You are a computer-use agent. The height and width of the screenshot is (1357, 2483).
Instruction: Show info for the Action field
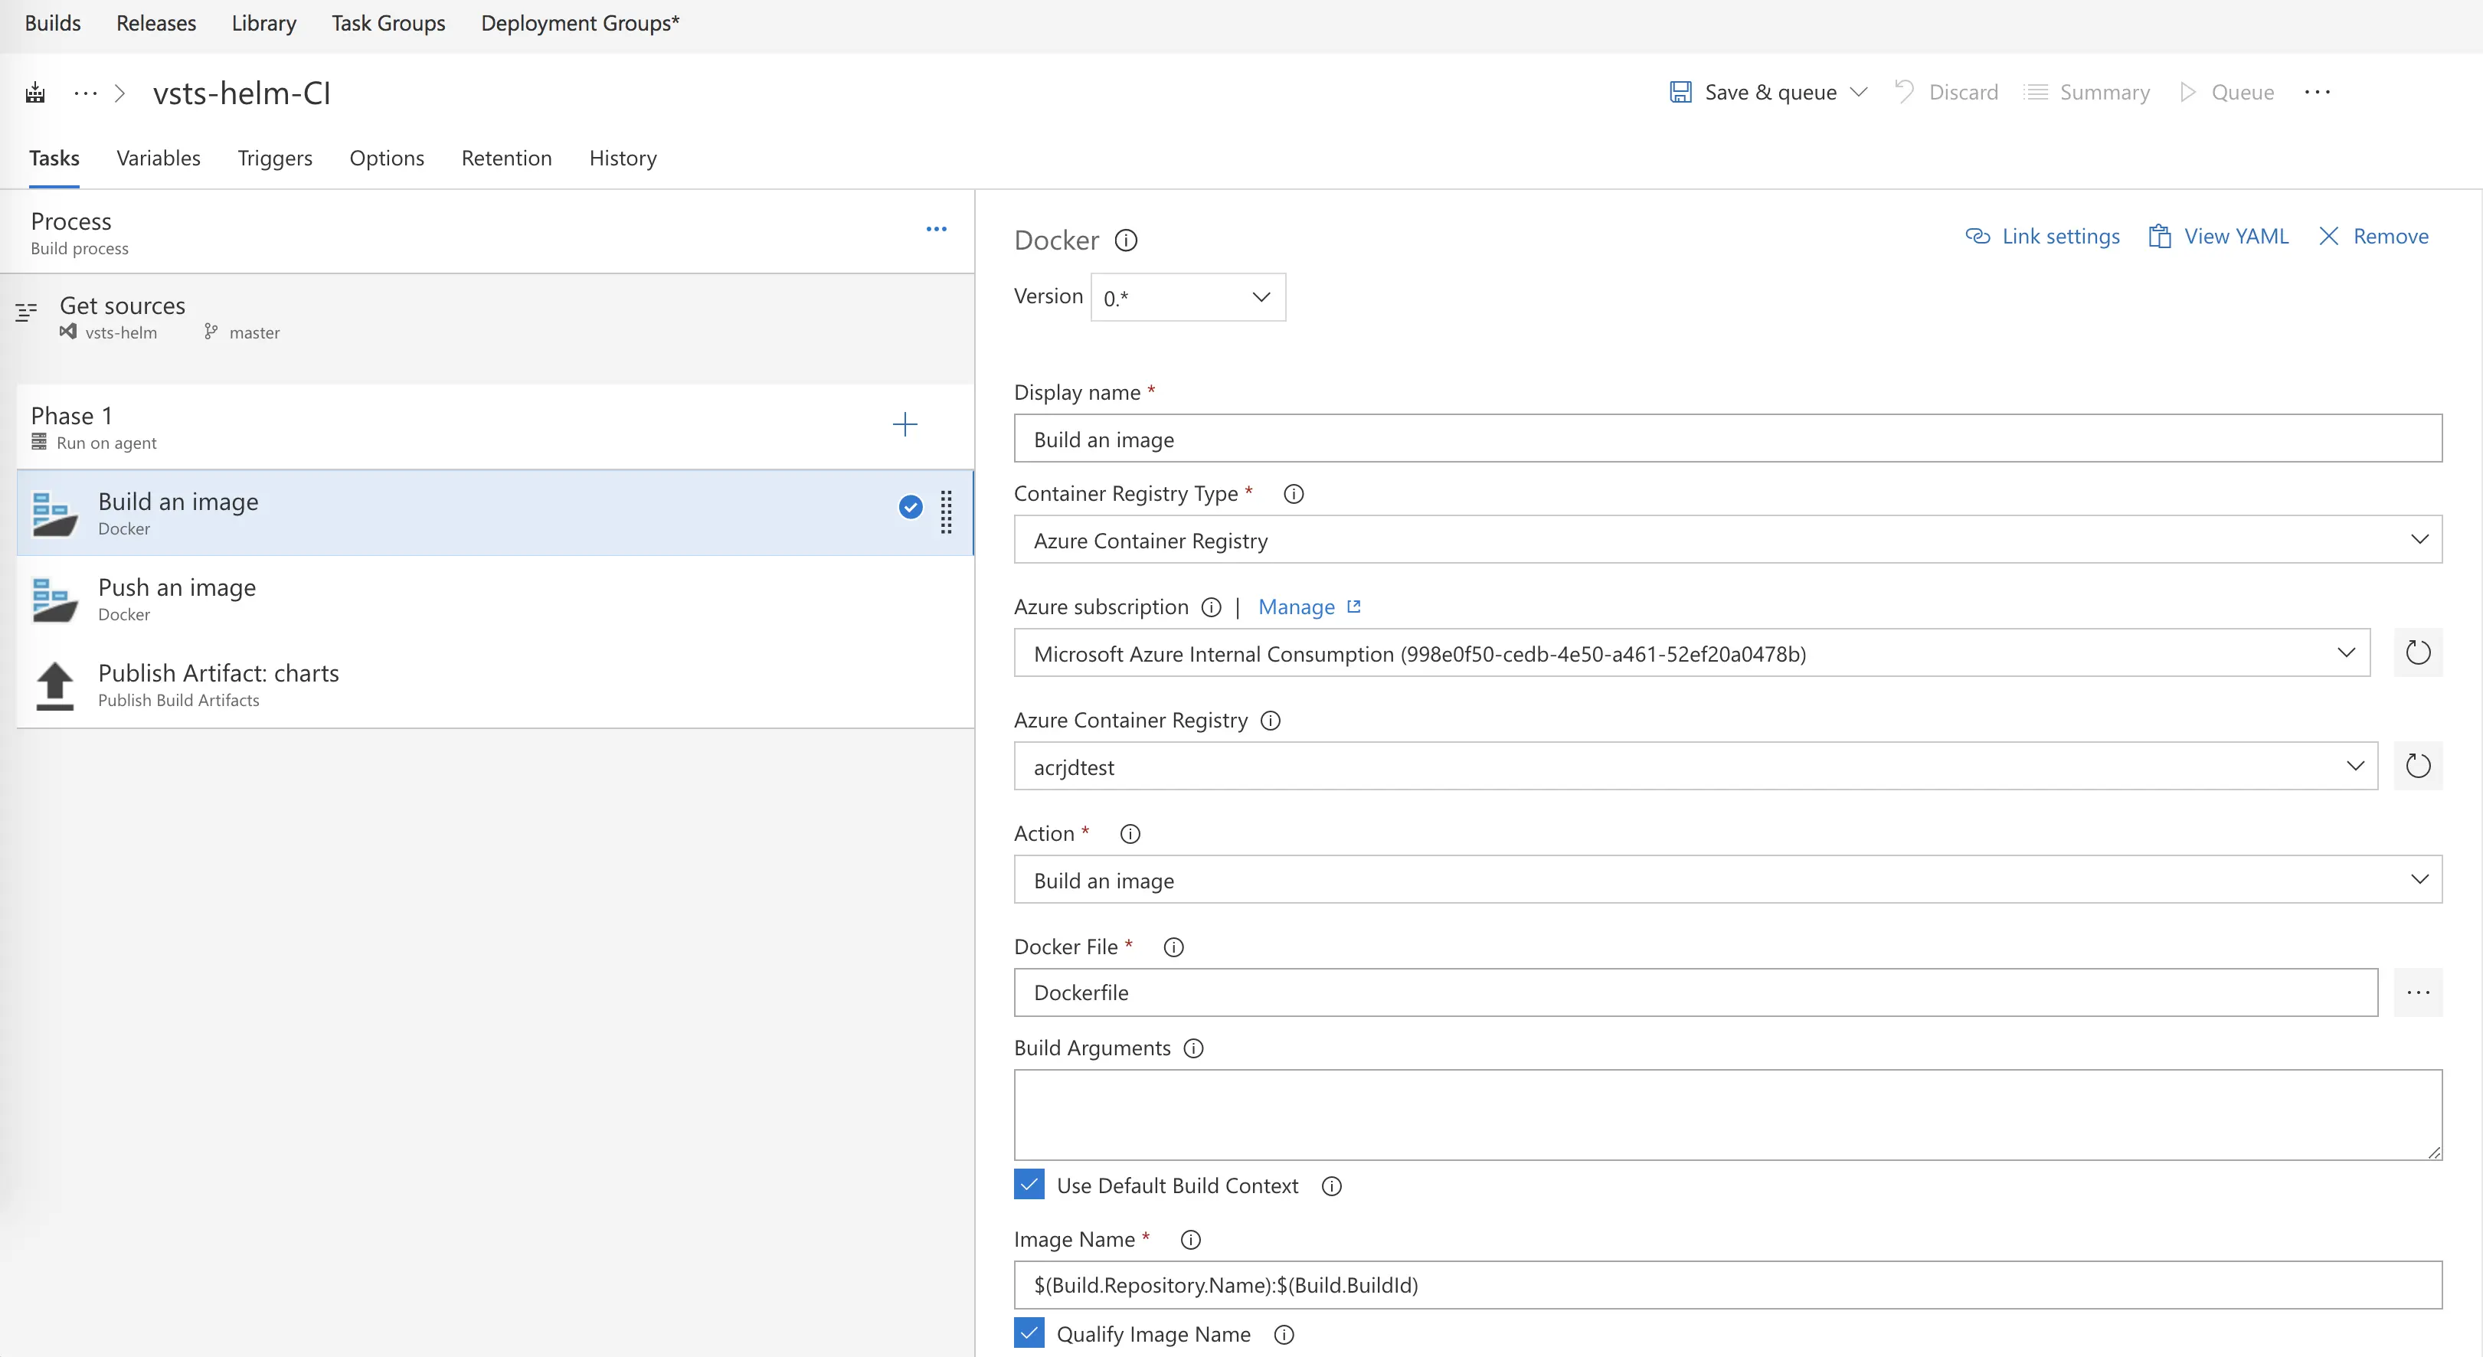coord(1130,834)
